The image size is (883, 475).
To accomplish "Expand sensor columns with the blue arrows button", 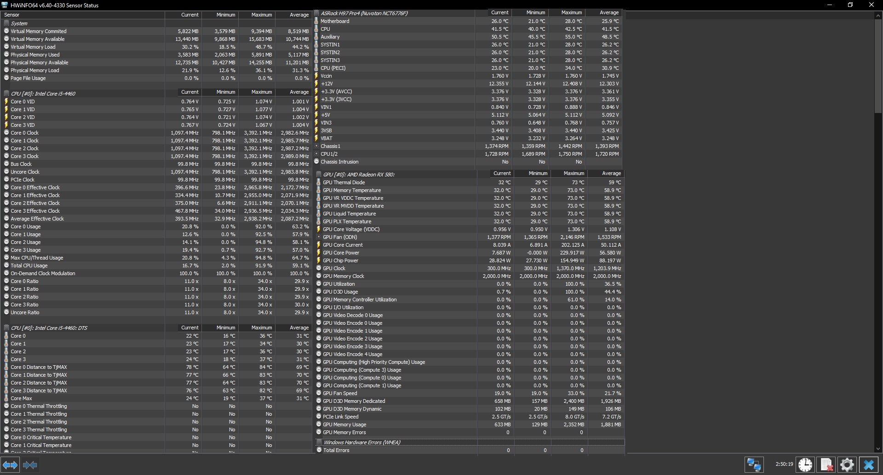I will tap(10, 465).
